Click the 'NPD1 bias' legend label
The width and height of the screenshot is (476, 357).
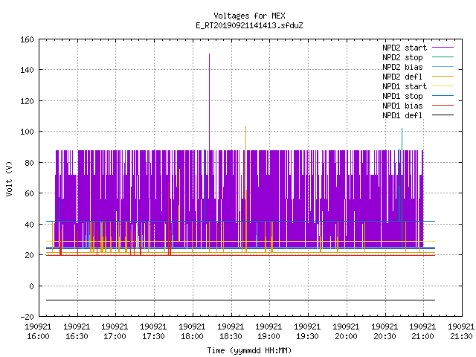click(402, 106)
